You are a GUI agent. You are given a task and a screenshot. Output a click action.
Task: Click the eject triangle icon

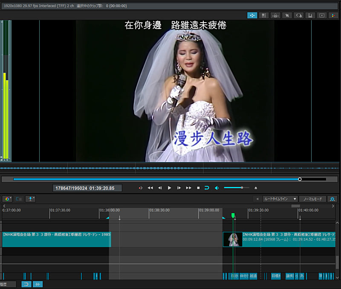pyautogui.click(x=256, y=188)
